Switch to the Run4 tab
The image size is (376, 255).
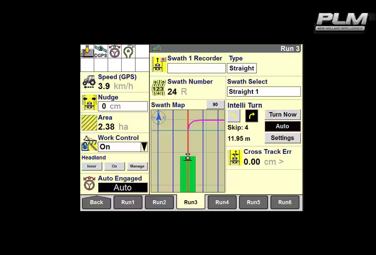pyautogui.click(x=222, y=202)
